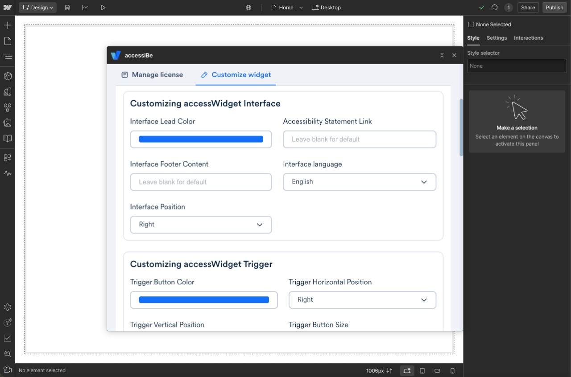This screenshot has height=377, width=571.
Task: Start Preview with the play icon
Action: [x=103, y=8]
